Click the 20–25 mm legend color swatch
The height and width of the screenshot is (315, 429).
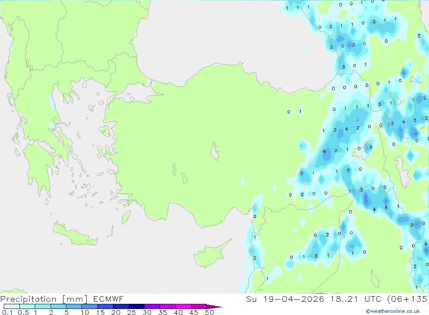[121, 306]
